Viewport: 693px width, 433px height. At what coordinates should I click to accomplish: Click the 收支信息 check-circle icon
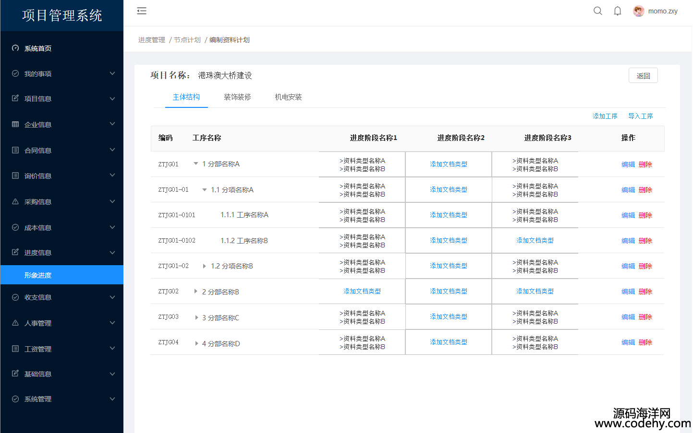[x=15, y=297]
